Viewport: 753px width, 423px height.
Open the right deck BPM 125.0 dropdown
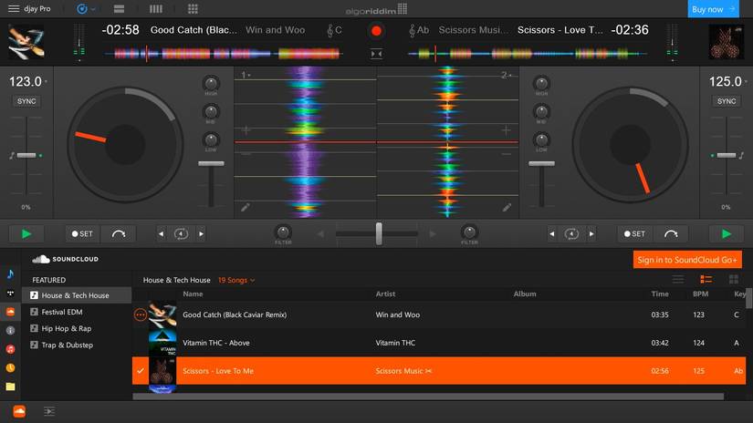tap(747, 82)
